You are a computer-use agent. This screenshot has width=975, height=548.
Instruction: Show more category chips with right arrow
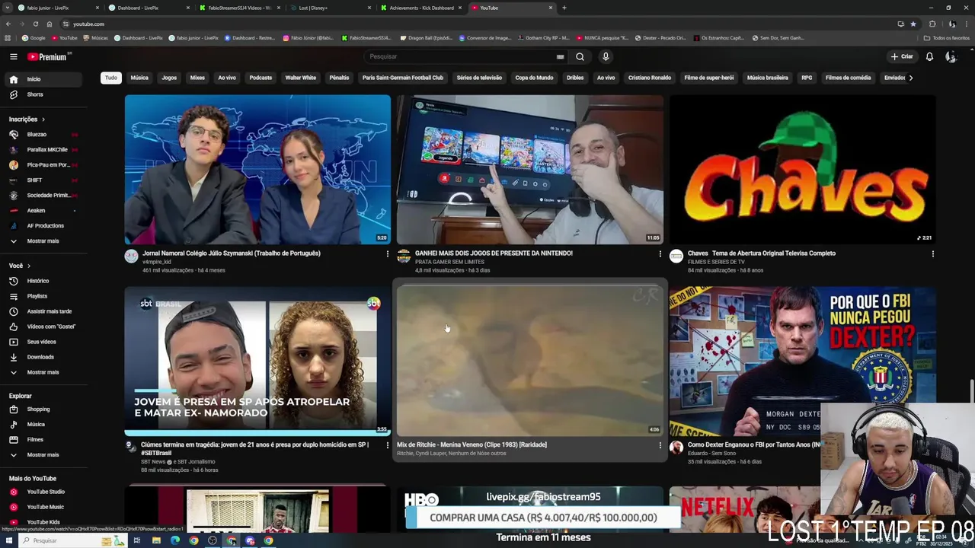click(910, 78)
